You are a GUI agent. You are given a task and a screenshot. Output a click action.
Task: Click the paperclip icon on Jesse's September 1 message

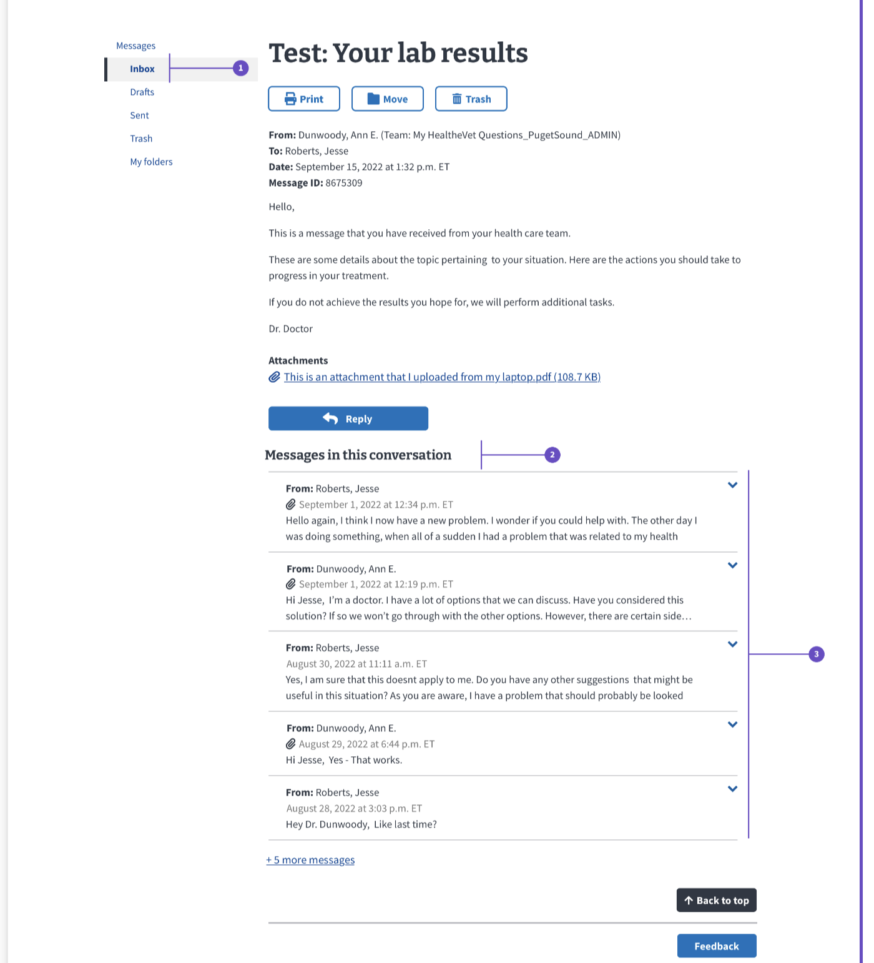(x=290, y=504)
